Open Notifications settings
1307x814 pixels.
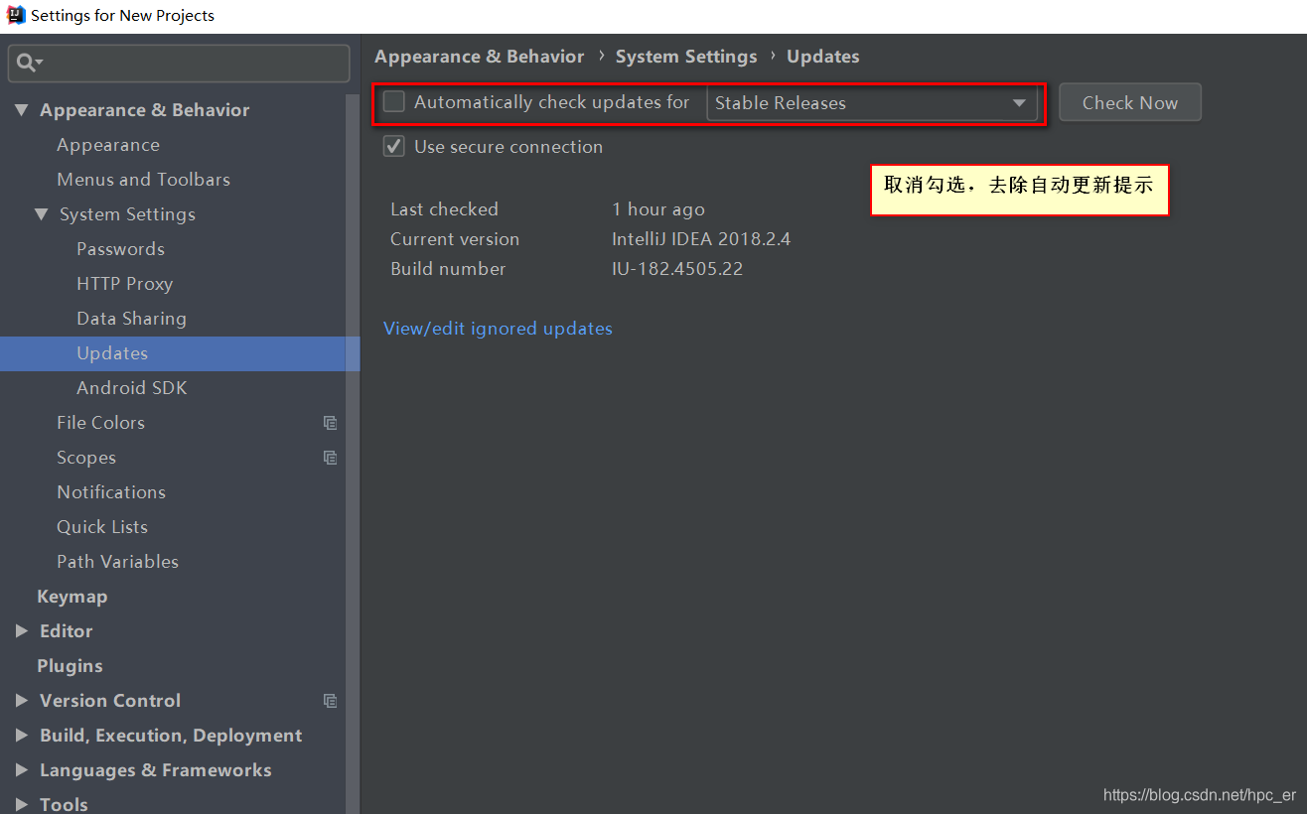pos(111,492)
